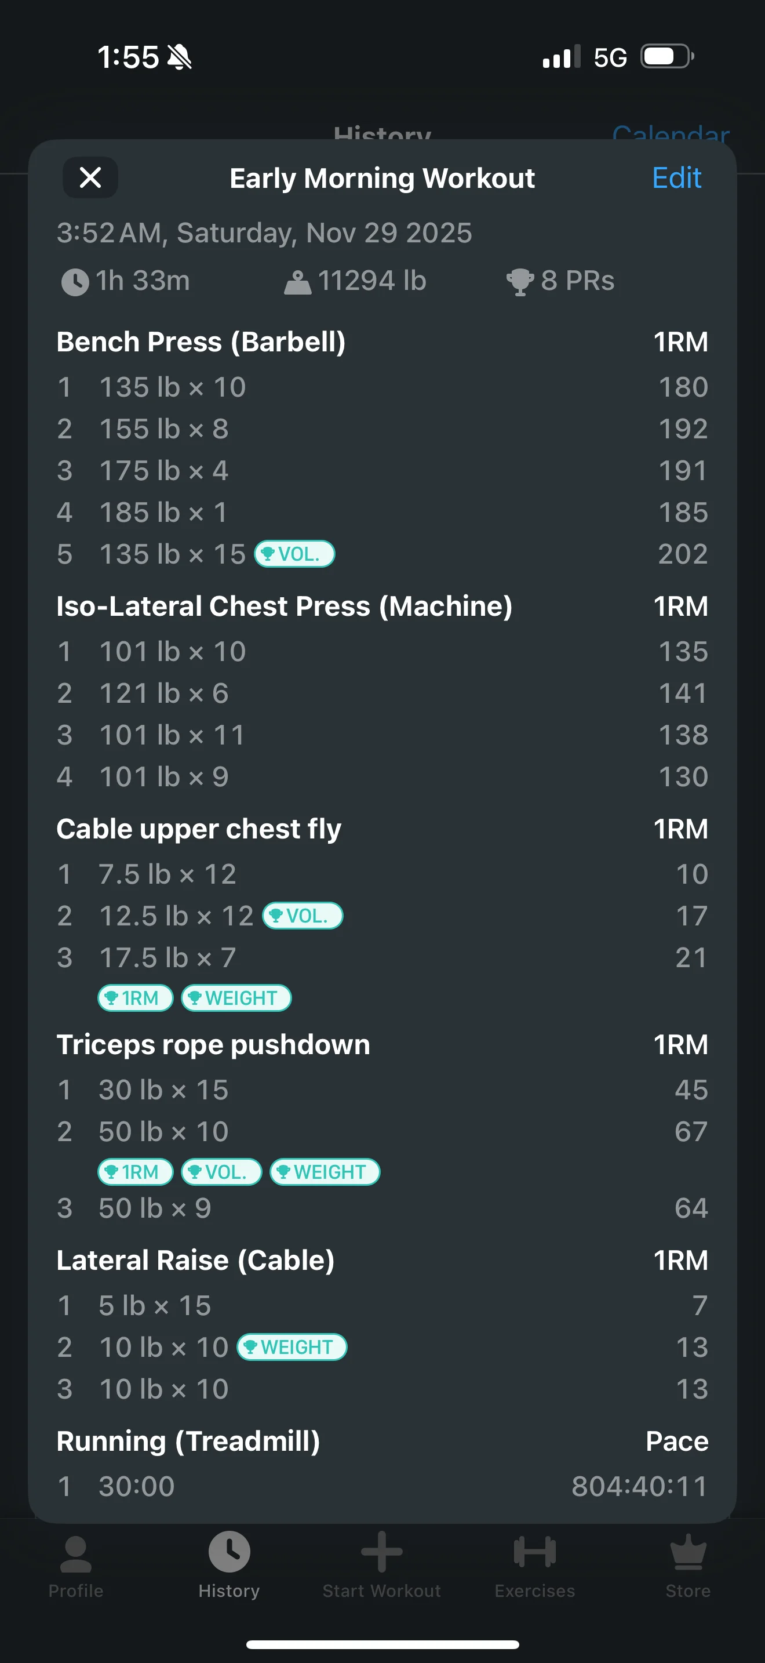Select the History clock icon
Screen dimensions: 765x1663
(x=229, y=1551)
